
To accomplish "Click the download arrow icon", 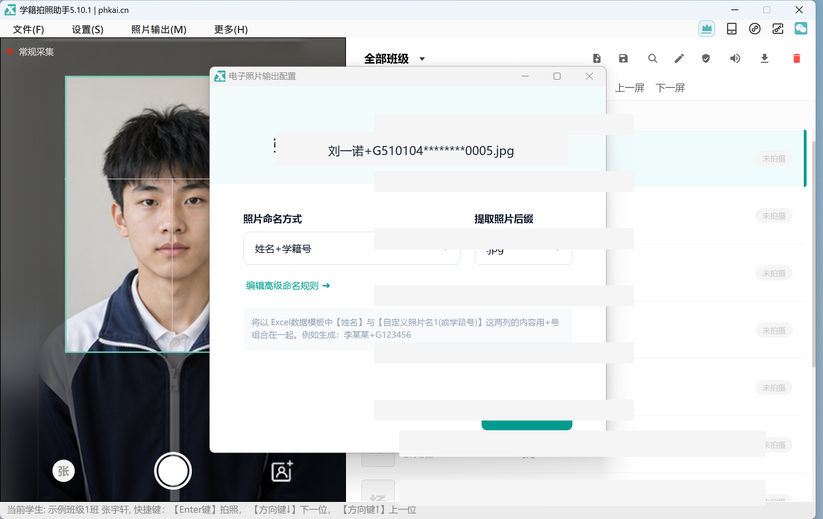I will [x=765, y=58].
